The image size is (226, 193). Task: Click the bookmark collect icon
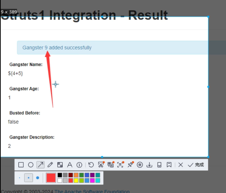point(169,165)
